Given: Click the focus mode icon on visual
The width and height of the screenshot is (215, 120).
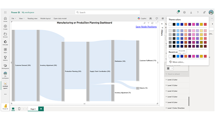Looking at the screenshot, I should 152,23.
